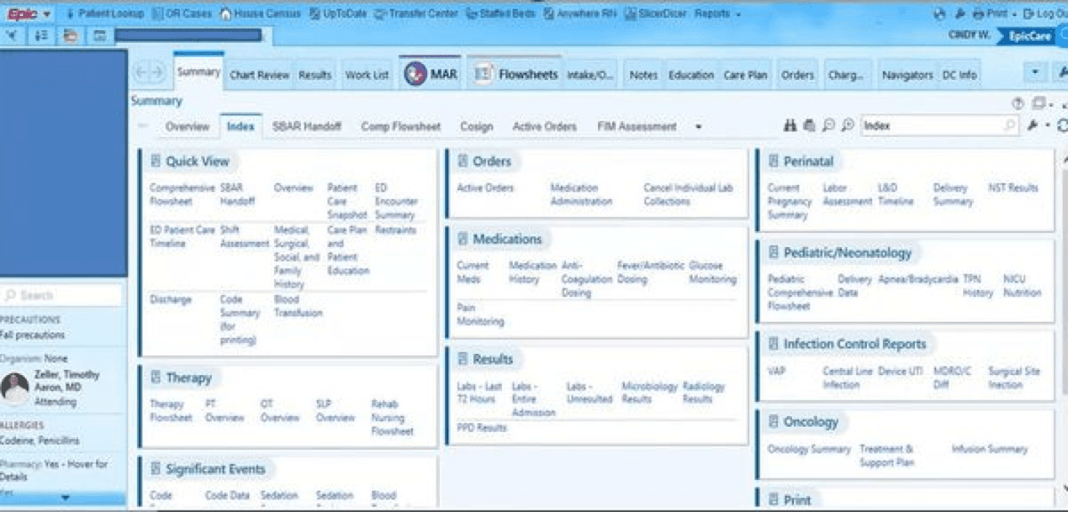Launch UpToDate reference
This screenshot has height=512, width=1068.
(336, 14)
